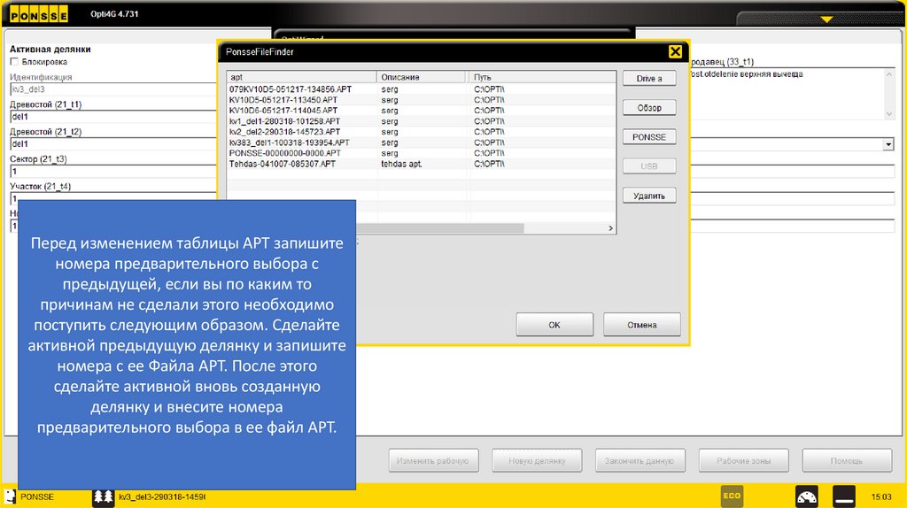Select file PONSSE-00000000-0000.APT

[284, 153]
